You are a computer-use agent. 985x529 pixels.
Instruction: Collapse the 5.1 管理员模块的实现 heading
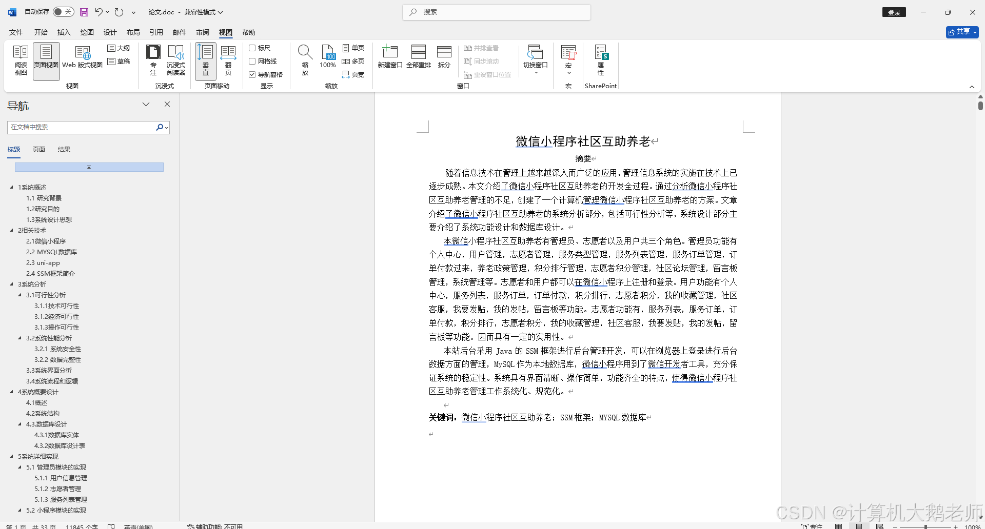pyautogui.click(x=19, y=467)
